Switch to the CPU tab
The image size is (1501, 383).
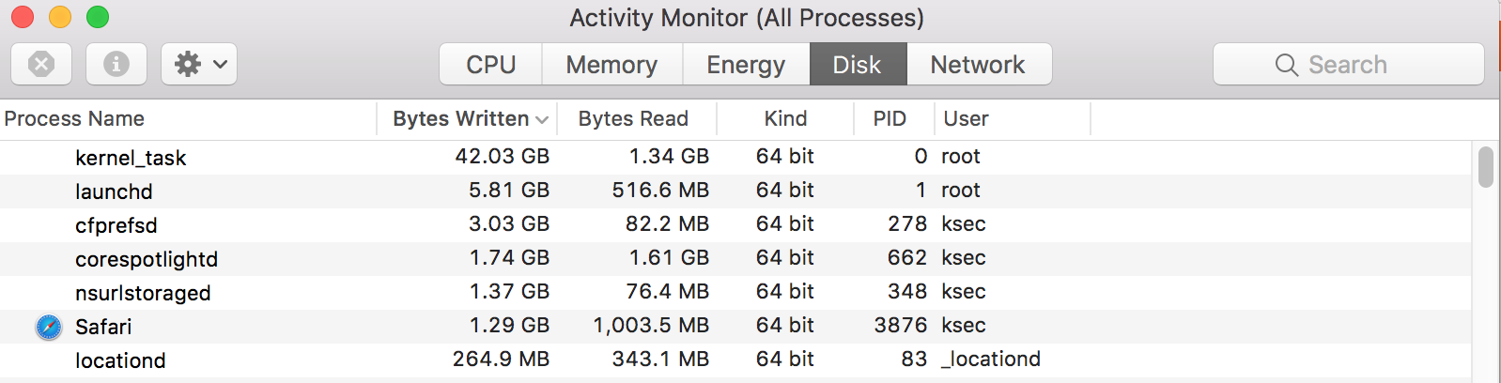(x=491, y=64)
